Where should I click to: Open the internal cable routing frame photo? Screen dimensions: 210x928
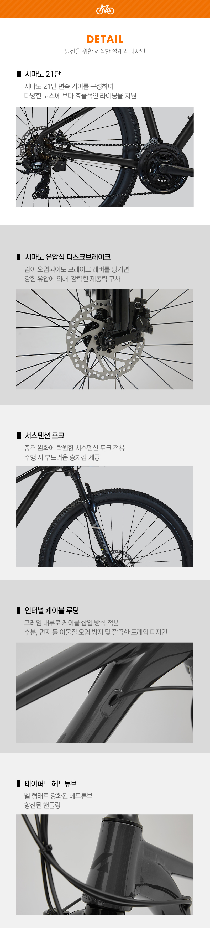[x=105, y=692]
